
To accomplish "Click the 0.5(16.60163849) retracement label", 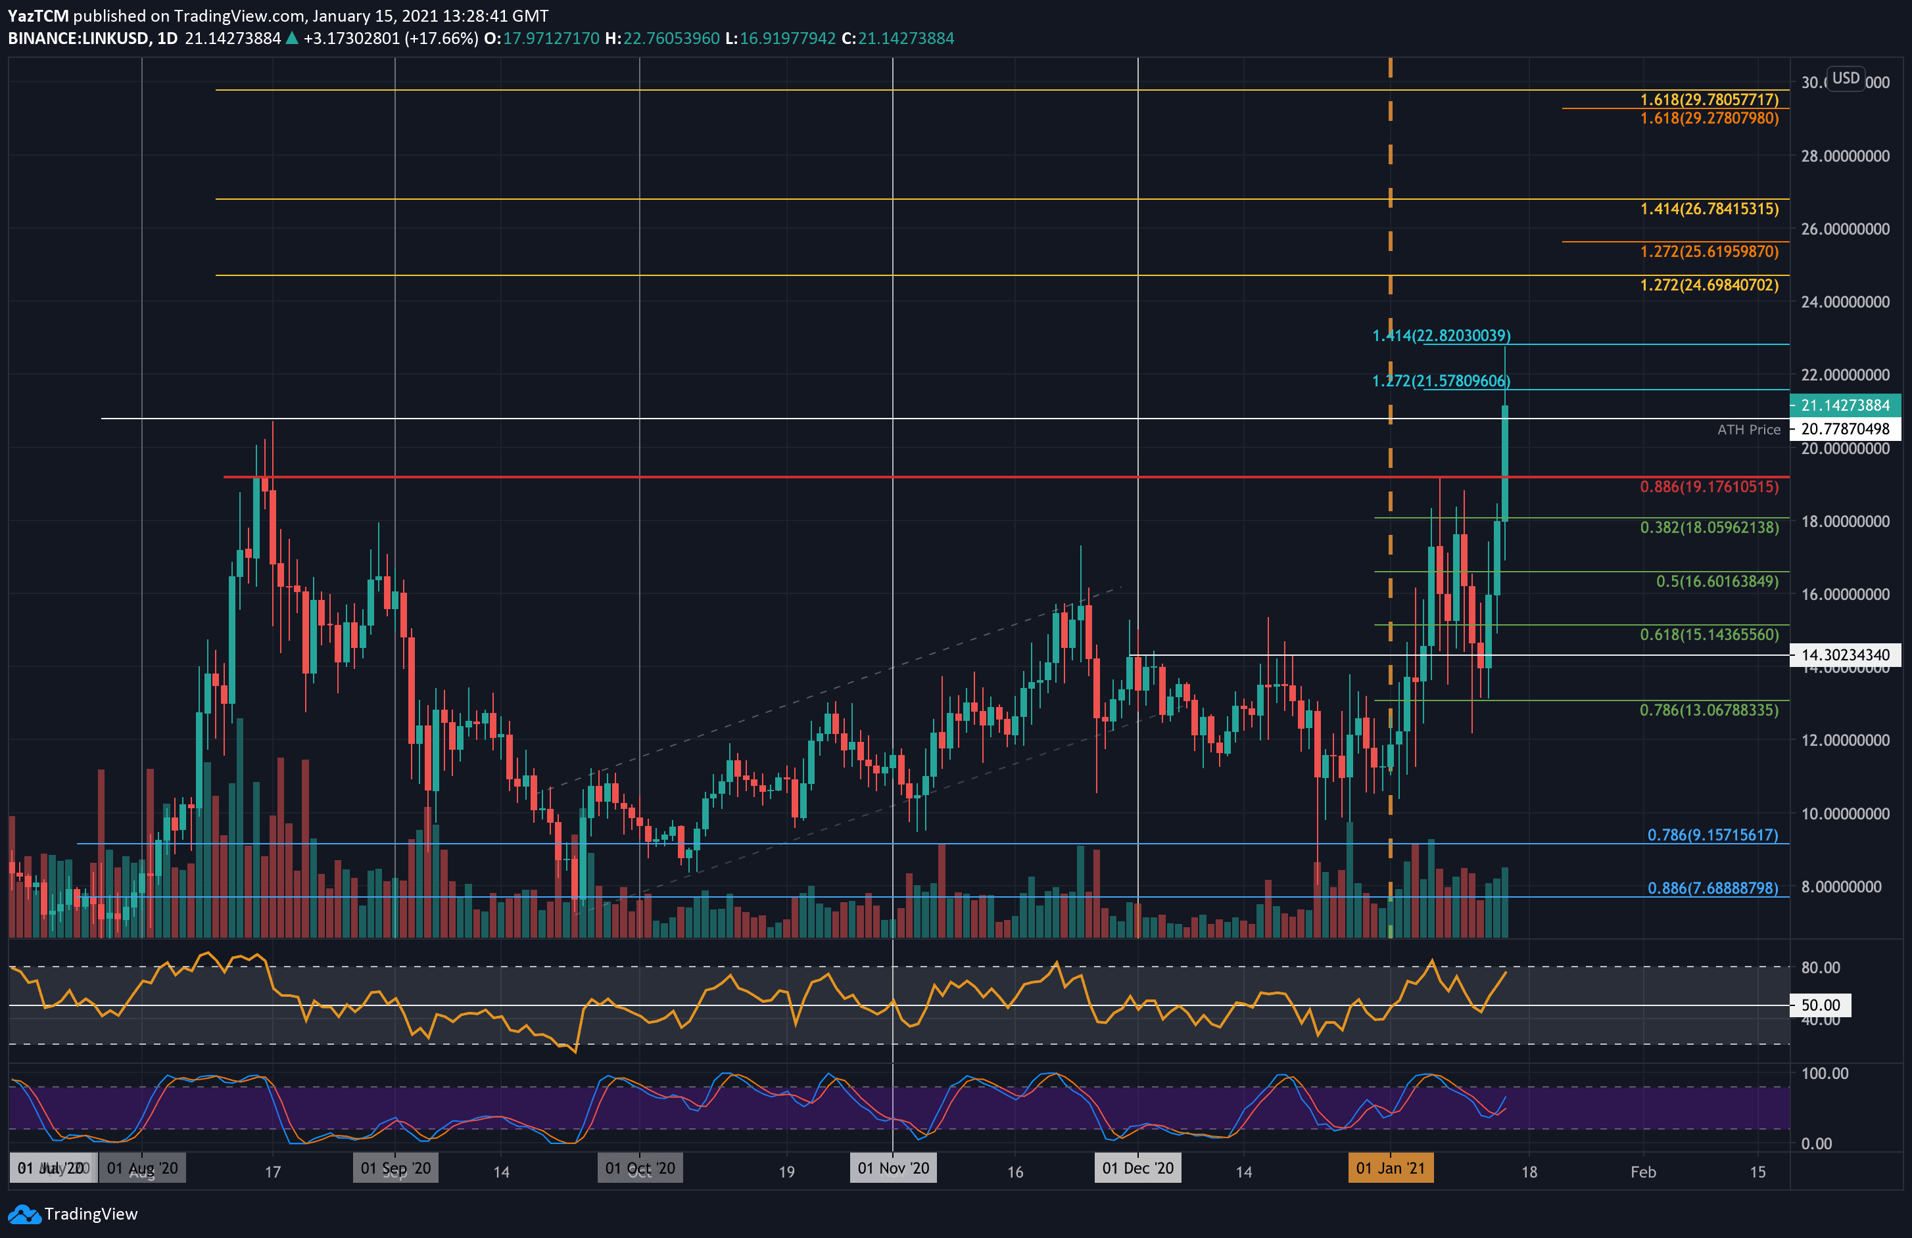I will (1717, 582).
